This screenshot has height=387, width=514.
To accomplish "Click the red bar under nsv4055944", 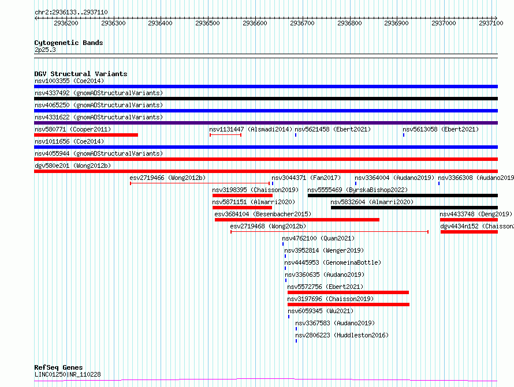I will [x=266, y=159].
